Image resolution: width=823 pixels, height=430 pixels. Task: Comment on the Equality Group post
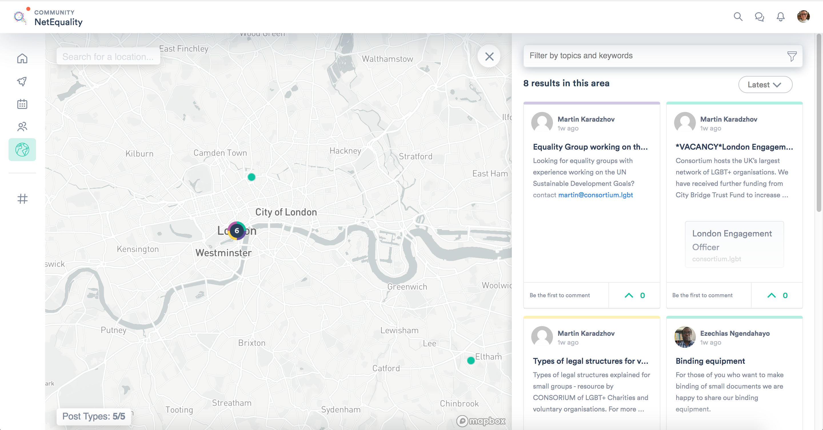[560, 295]
